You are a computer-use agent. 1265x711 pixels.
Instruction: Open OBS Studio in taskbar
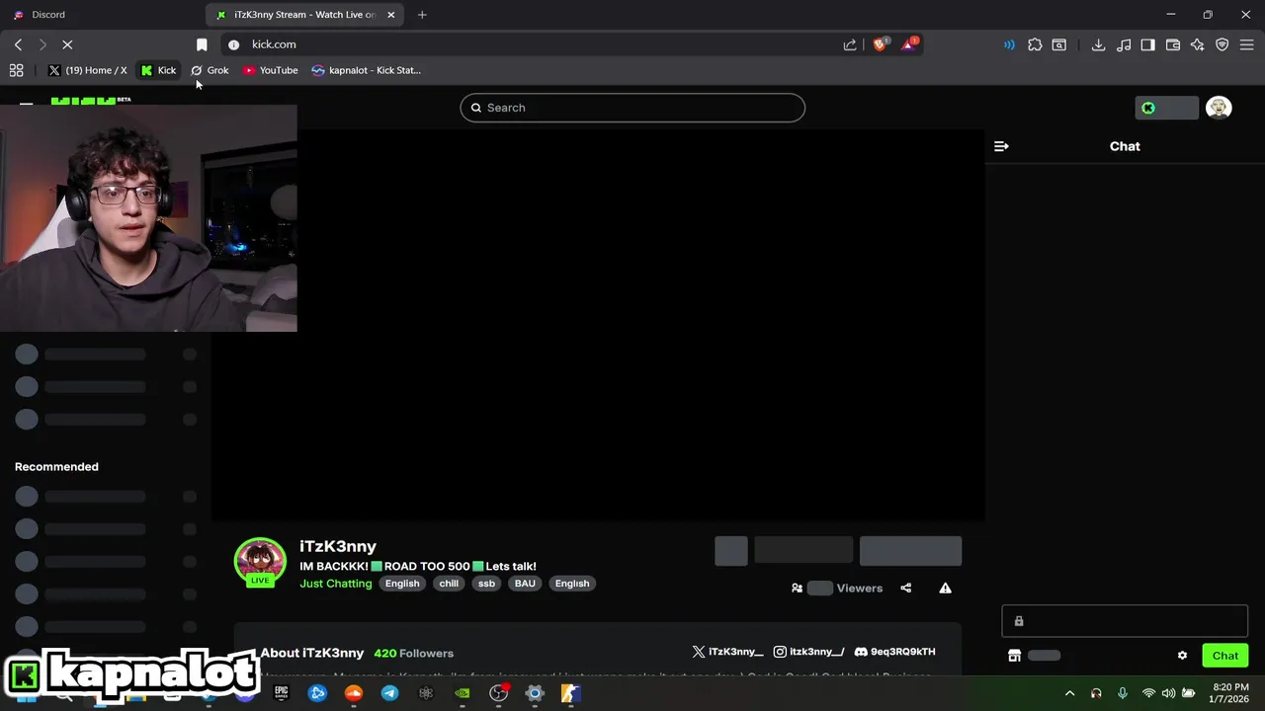498,693
